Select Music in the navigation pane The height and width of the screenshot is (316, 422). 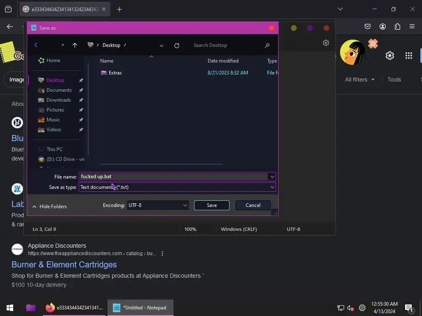(53, 120)
